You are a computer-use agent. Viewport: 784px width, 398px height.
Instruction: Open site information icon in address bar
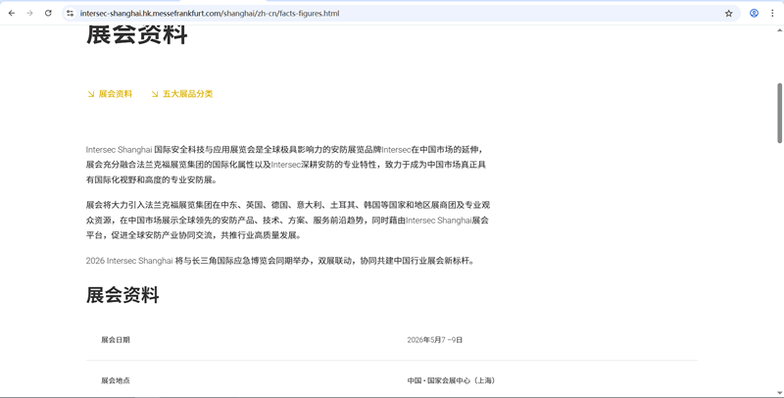tap(70, 14)
